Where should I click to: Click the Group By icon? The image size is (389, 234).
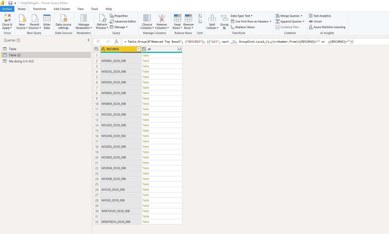[224, 18]
